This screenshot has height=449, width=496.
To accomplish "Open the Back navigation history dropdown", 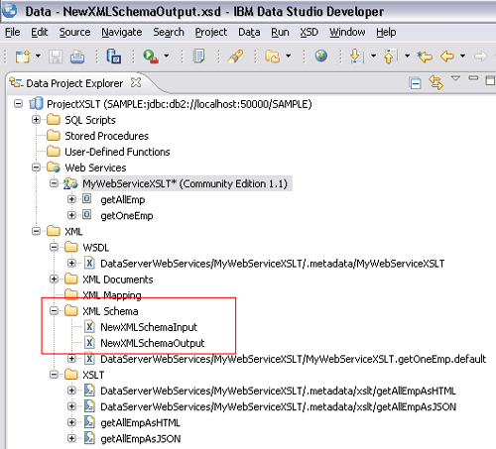I will coord(462,56).
